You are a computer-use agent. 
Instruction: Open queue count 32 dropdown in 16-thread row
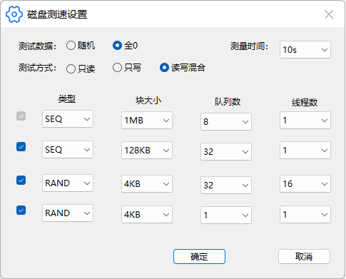[x=226, y=185]
